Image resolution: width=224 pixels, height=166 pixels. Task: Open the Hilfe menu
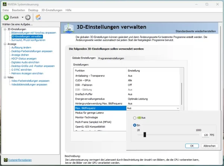pos(68,10)
